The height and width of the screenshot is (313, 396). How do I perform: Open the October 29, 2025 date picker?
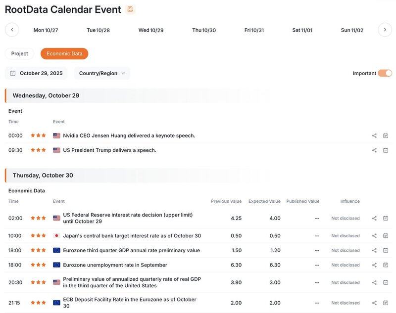(36, 73)
